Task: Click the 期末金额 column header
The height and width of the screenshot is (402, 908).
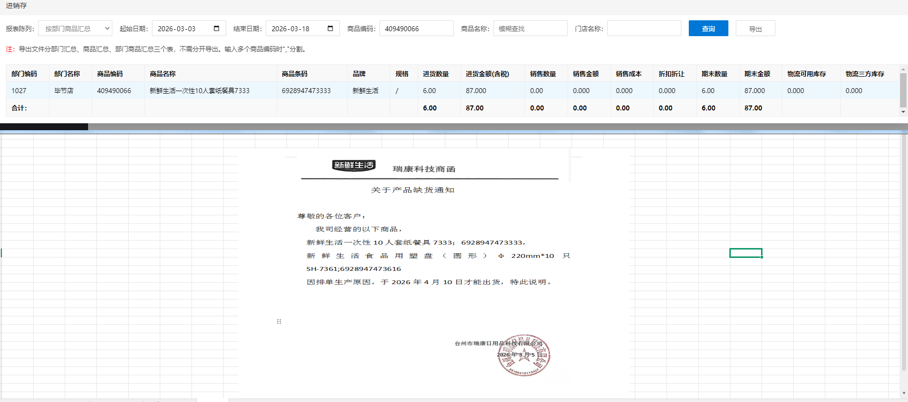Action: click(x=757, y=74)
